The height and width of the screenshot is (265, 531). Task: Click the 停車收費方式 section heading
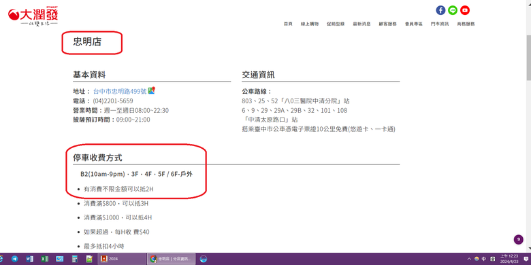coord(97,158)
